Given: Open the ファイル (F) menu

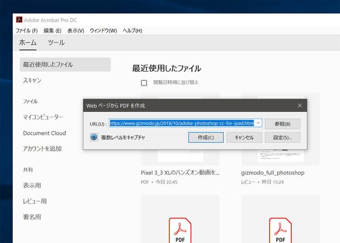Looking at the screenshot, I should [x=27, y=31].
